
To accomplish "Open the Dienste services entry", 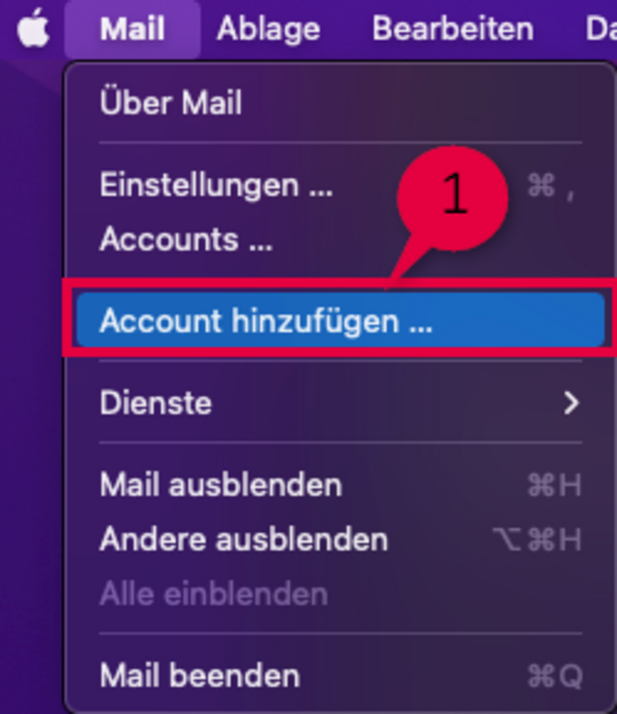I will click(x=340, y=403).
